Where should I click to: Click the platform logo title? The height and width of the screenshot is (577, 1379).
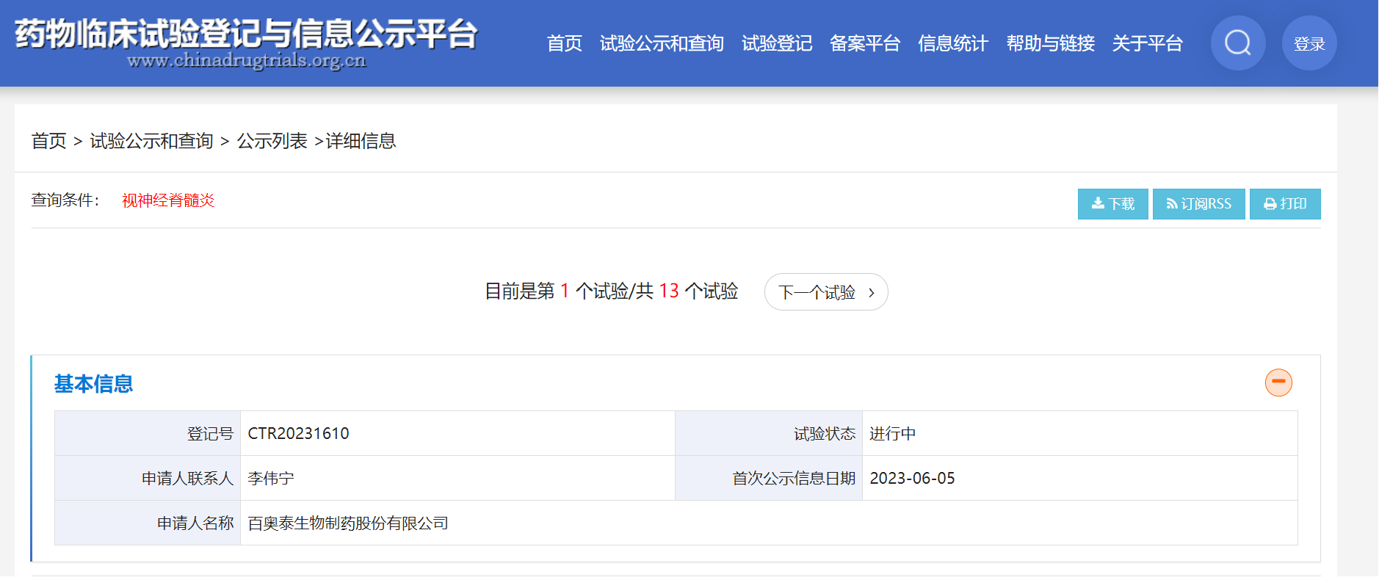point(246,43)
